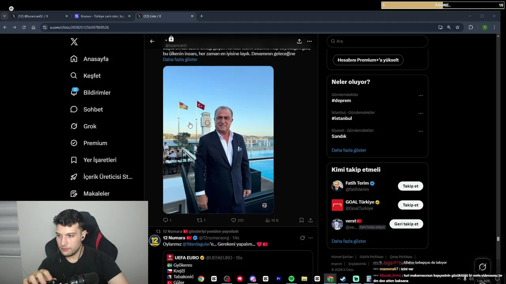Open the floating Grok button
The height and width of the screenshot is (284, 506).
(x=483, y=267)
